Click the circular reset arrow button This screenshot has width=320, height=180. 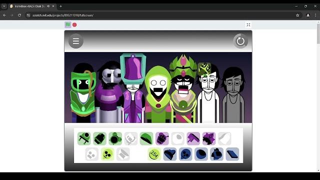(x=240, y=41)
